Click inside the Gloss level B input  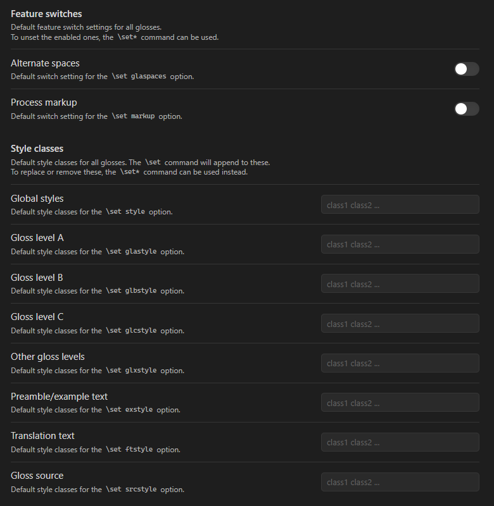(x=400, y=283)
